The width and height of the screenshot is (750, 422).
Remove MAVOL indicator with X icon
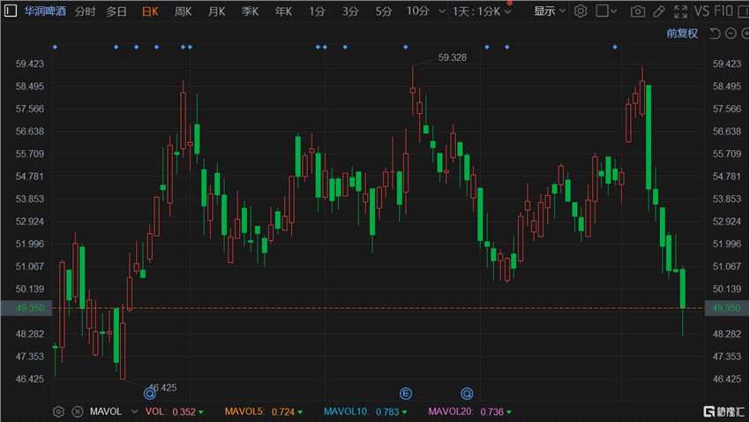(78, 411)
